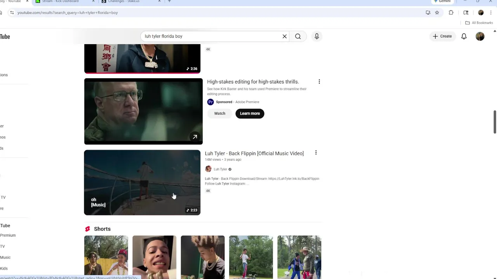The image size is (497, 279).
Task: Open notifications bell icon
Action: click(x=464, y=36)
